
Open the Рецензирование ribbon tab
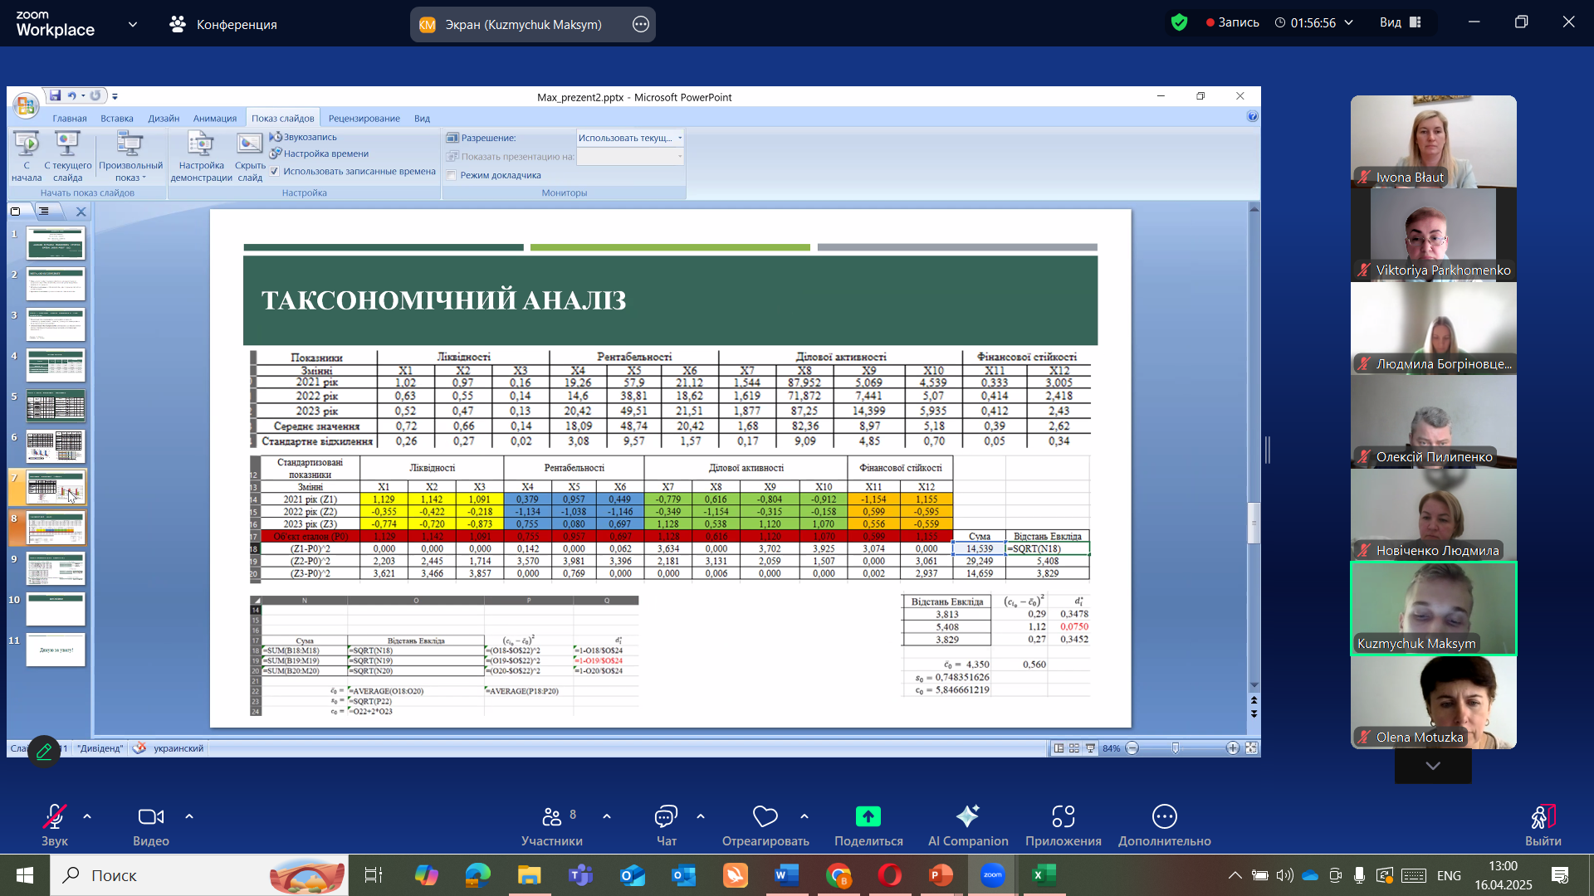pyautogui.click(x=364, y=118)
